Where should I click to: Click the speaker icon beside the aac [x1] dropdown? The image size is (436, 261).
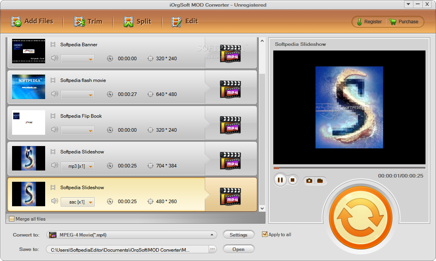tap(54, 201)
